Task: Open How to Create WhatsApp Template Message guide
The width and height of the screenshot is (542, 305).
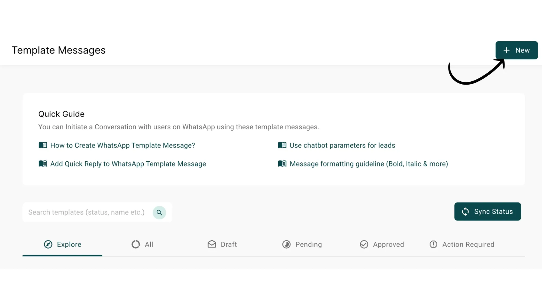Action: [x=122, y=145]
